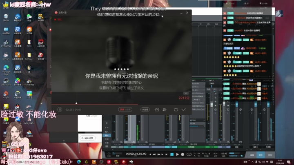Open the highlighted Mix tab in the DAW
The height and width of the screenshot is (165, 294).
pyautogui.click(x=261, y=155)
